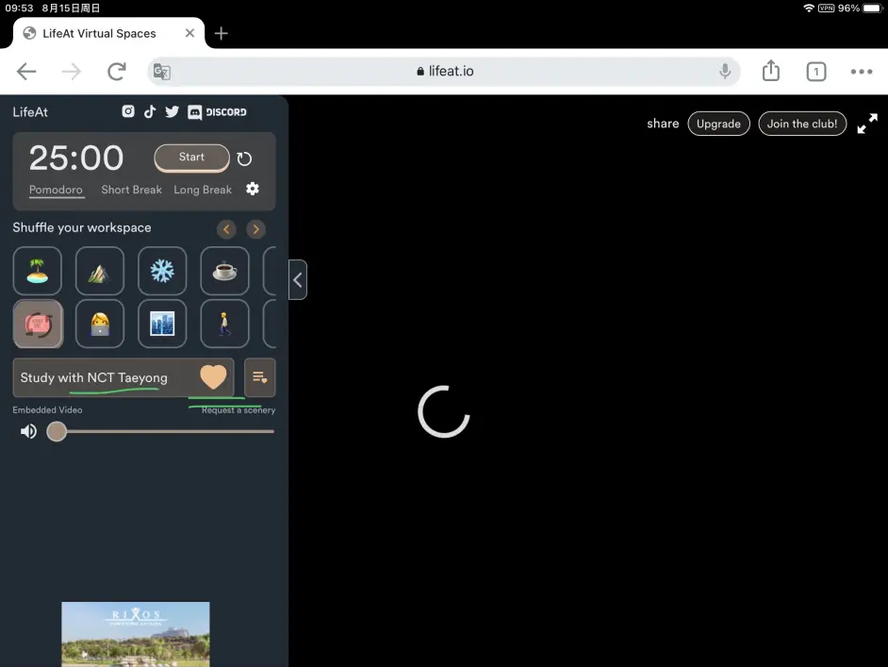Reset the Pomodoro timer

pos(244,158)
